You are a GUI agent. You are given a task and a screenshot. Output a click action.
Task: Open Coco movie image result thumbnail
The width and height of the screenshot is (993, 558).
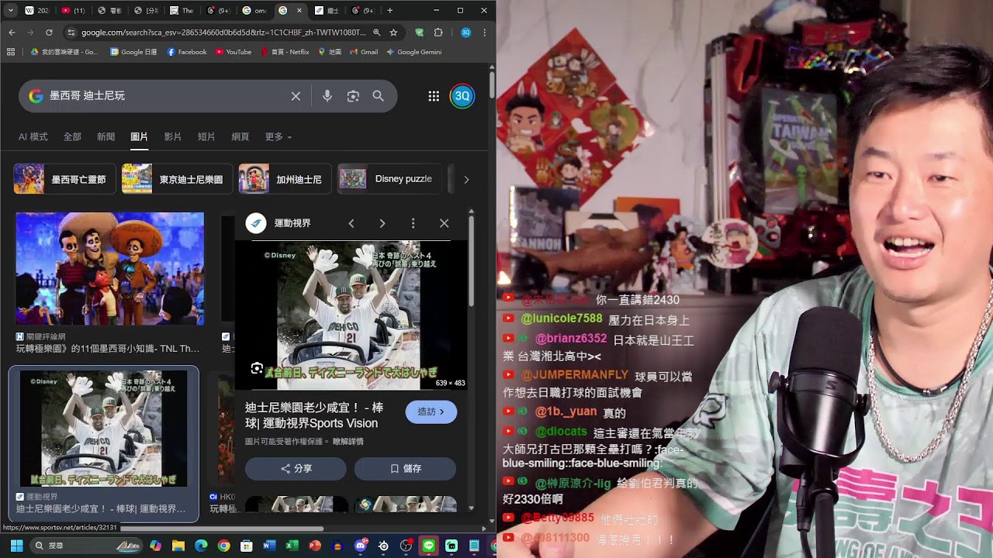110,268
